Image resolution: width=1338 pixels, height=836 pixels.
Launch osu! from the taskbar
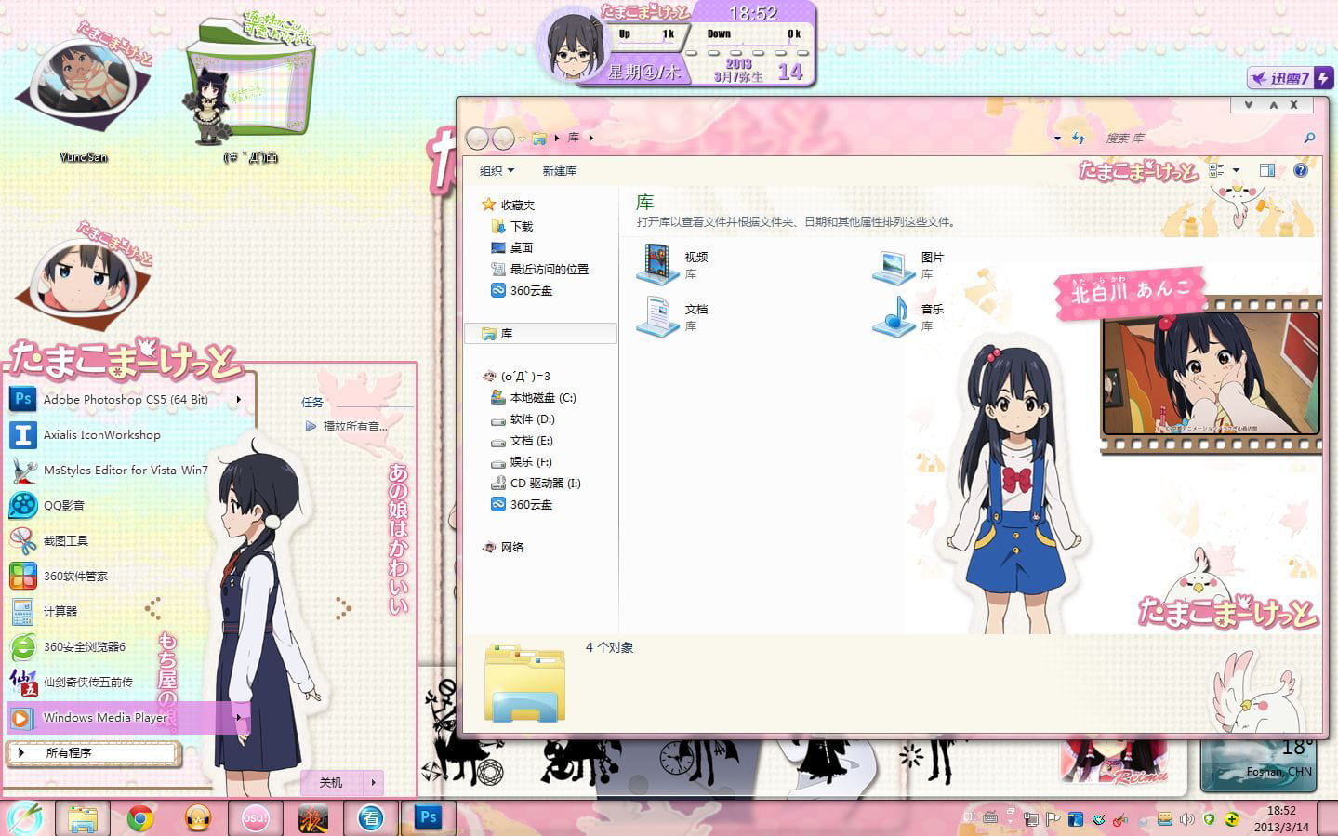click(x=255, y=819)
